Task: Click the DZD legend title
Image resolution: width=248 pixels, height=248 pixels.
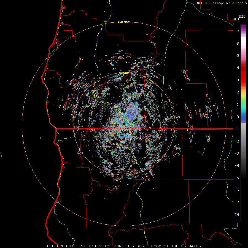Action: [x=242, y=17]
